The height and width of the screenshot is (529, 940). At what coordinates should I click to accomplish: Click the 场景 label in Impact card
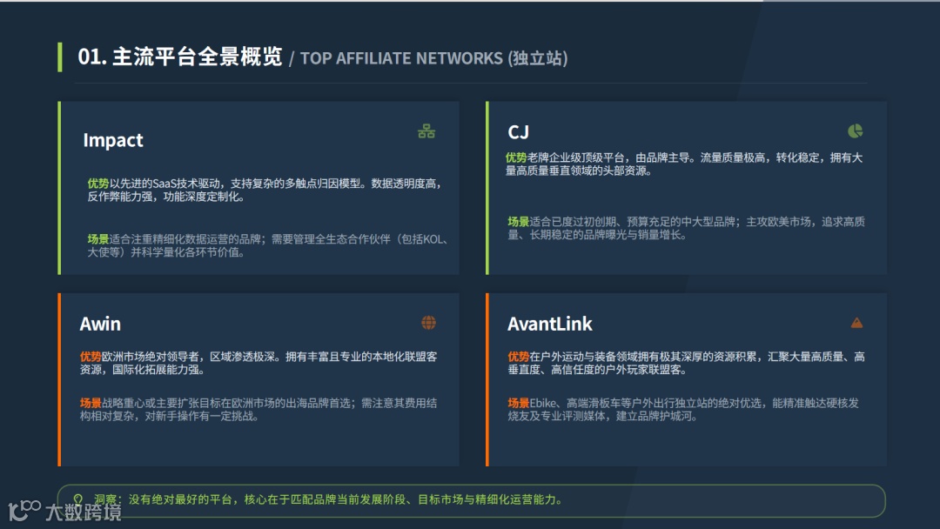tap(98, 239)
